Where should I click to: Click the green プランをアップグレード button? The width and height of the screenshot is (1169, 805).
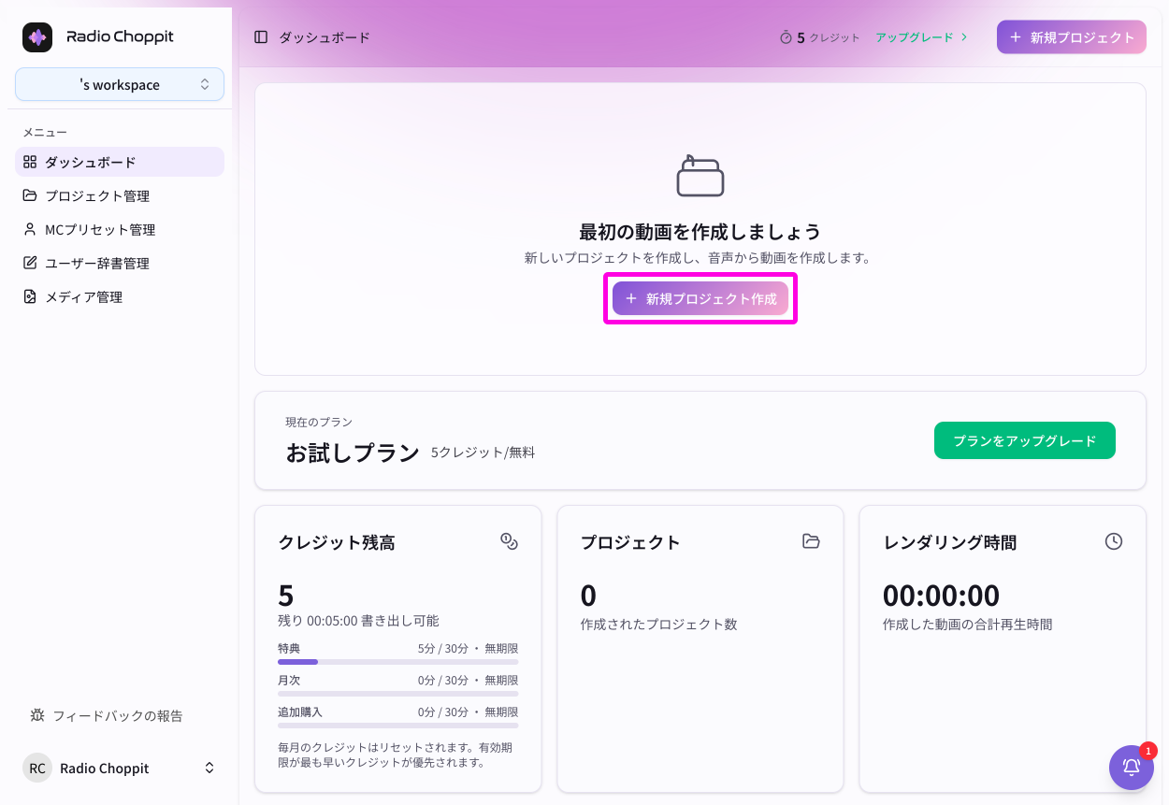(1024, 440)
